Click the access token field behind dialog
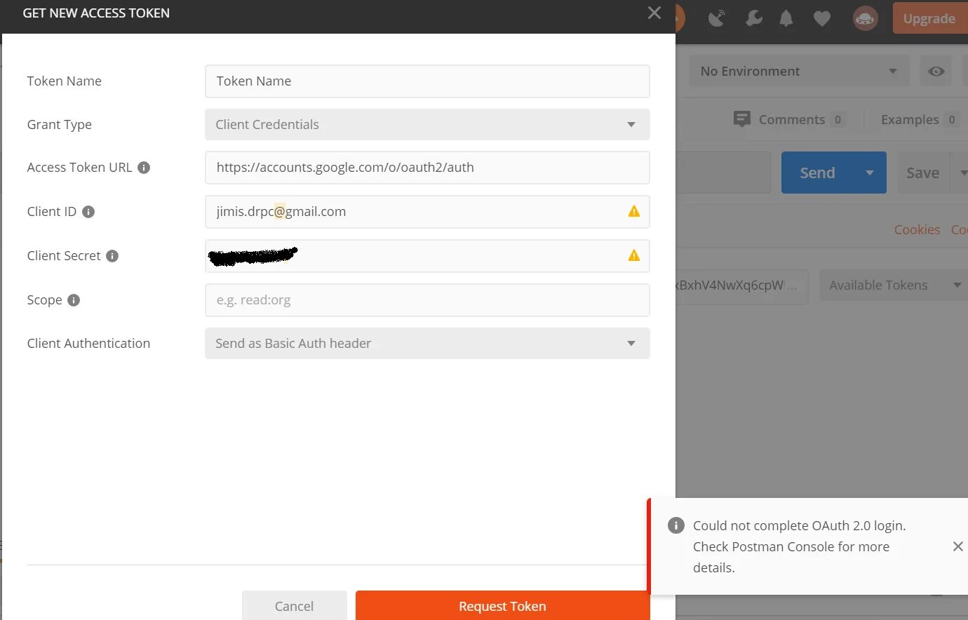This screenshot has height=620, width=968. pyautogui.click(x=741, y=285)
